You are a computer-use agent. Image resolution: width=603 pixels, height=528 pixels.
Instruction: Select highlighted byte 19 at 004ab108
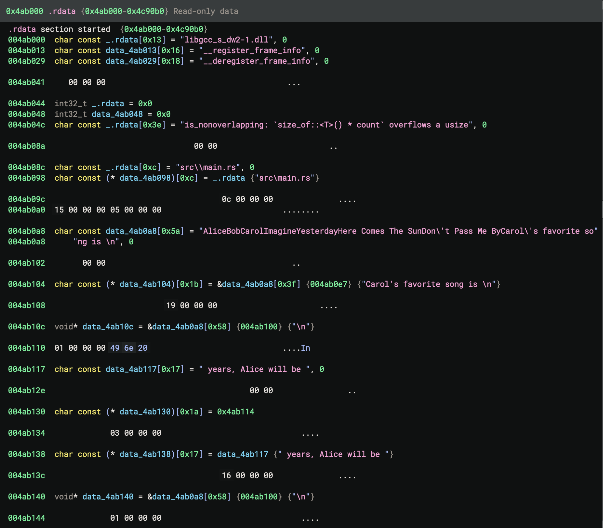(171, 306)
